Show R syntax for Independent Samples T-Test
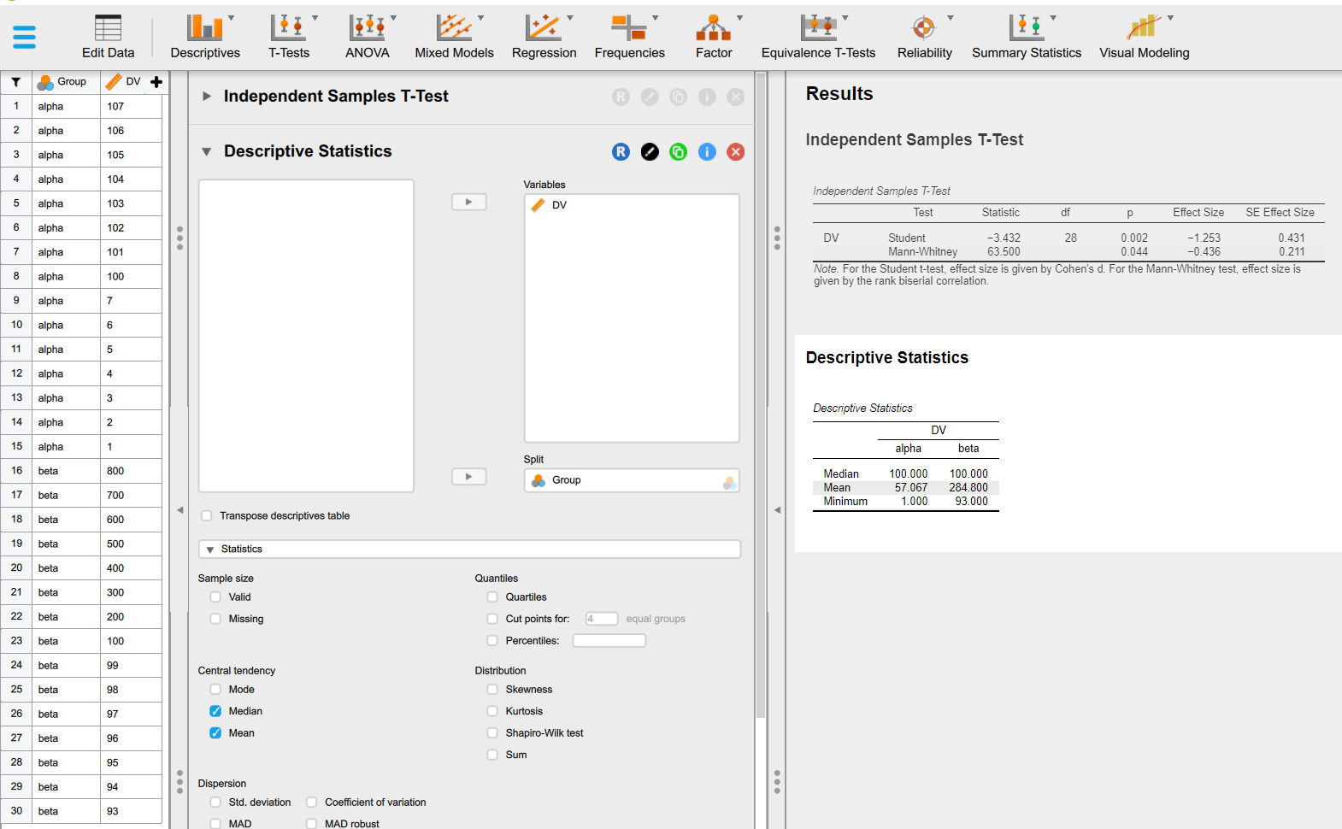The image size is (1342, 829). (x=621, y=97)
